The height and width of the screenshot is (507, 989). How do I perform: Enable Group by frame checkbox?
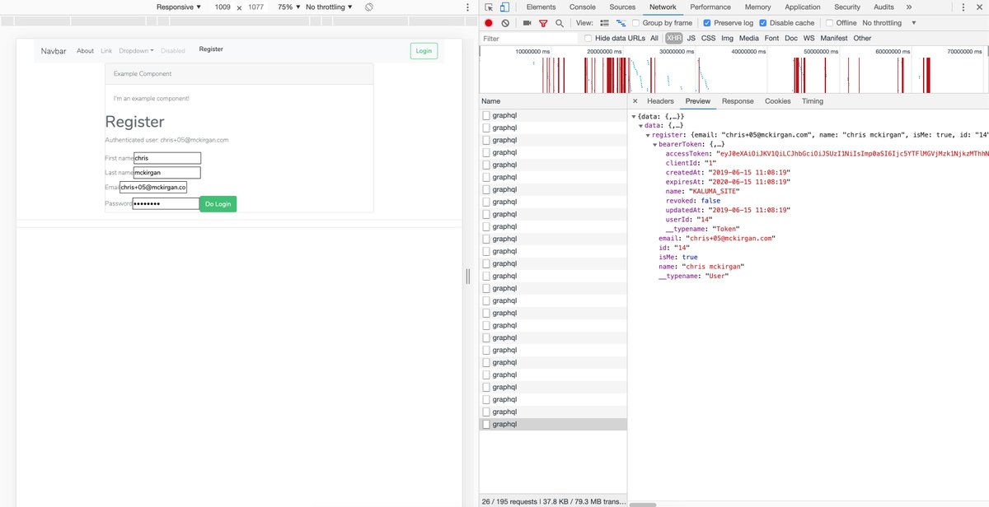tap(637, 23)
